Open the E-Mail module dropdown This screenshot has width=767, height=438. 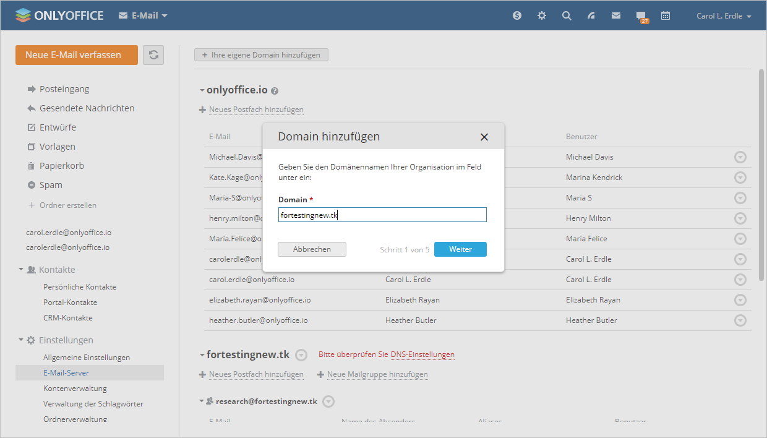pyautogui.click(x=143, y=15)
